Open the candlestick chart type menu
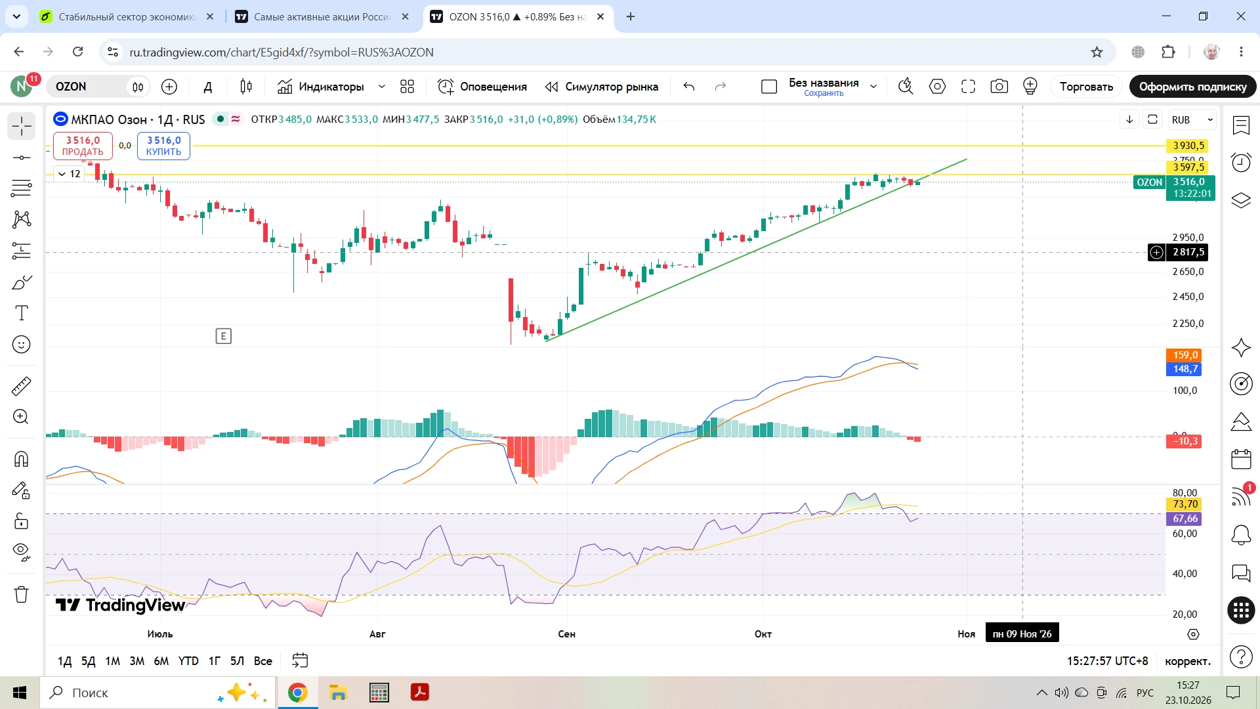 pos(246,87)
